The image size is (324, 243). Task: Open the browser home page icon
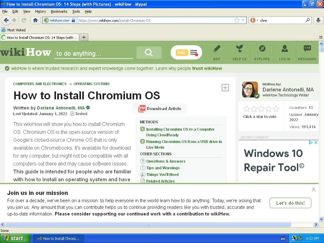point(35,20)
